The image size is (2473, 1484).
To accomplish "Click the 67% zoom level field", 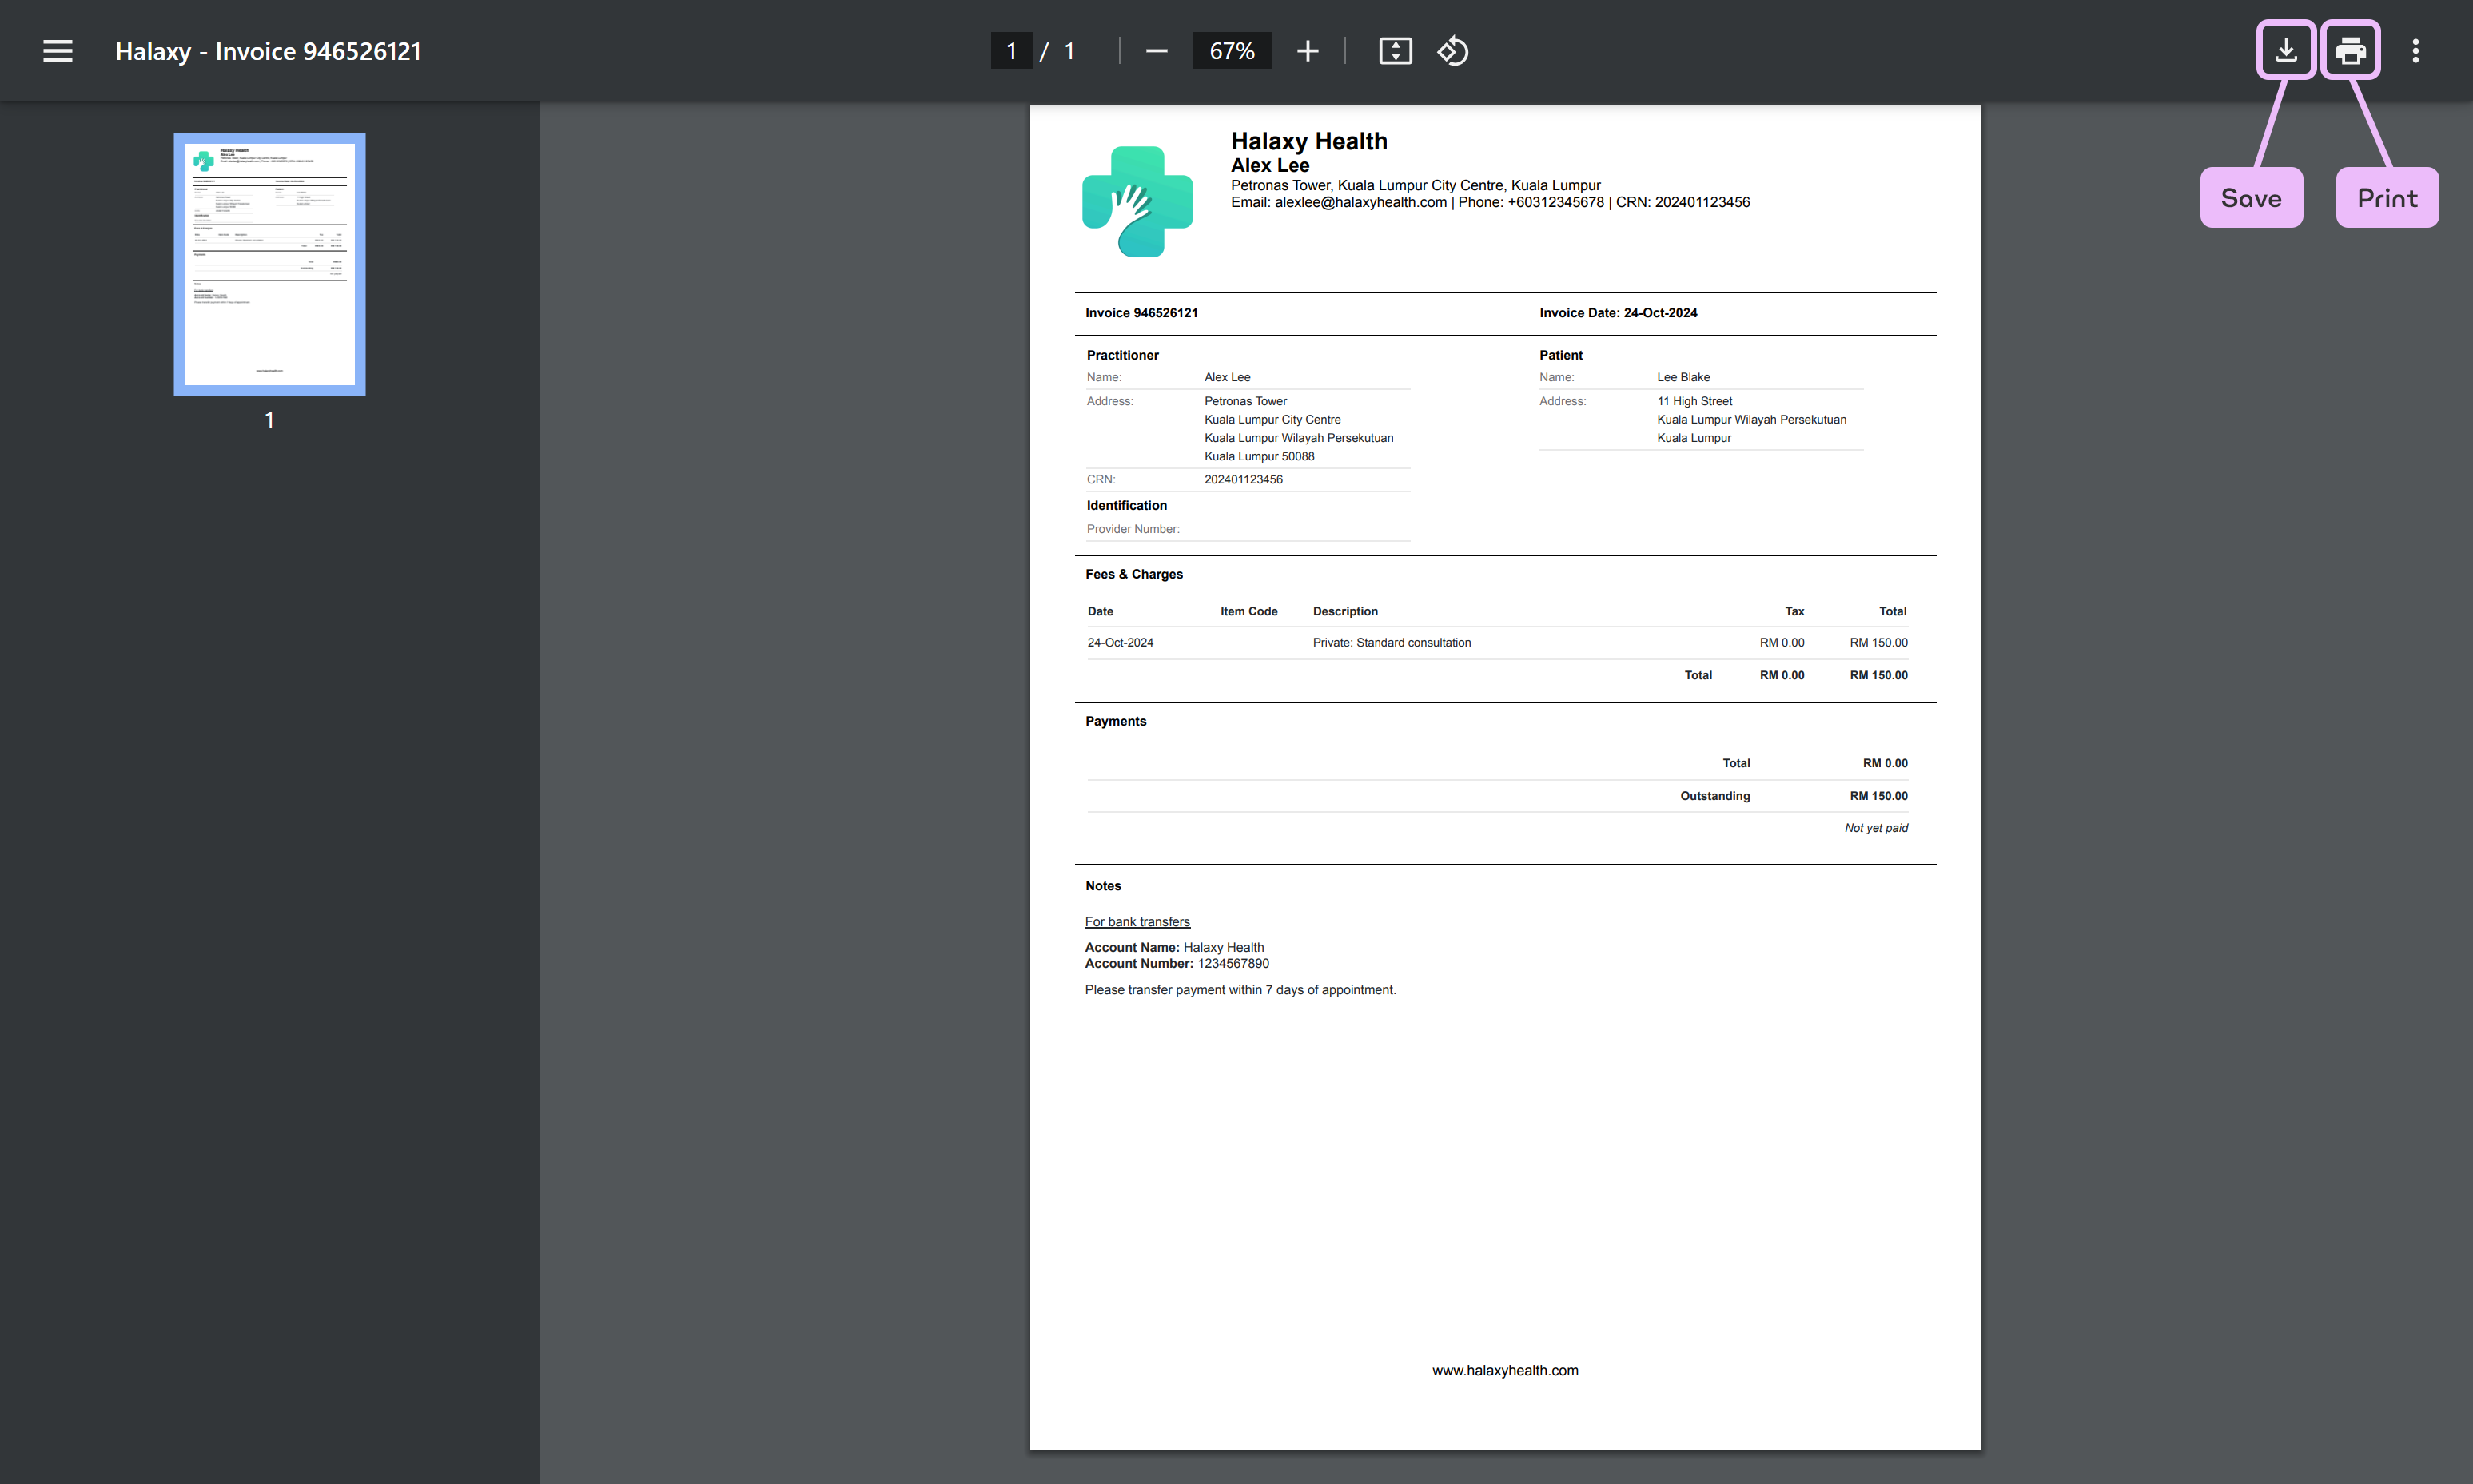I will coord(1231,51).
